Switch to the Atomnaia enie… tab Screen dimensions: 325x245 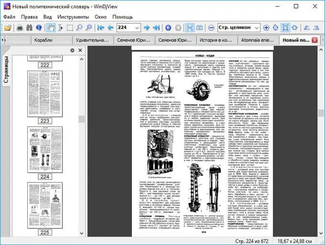click(258, 40)
